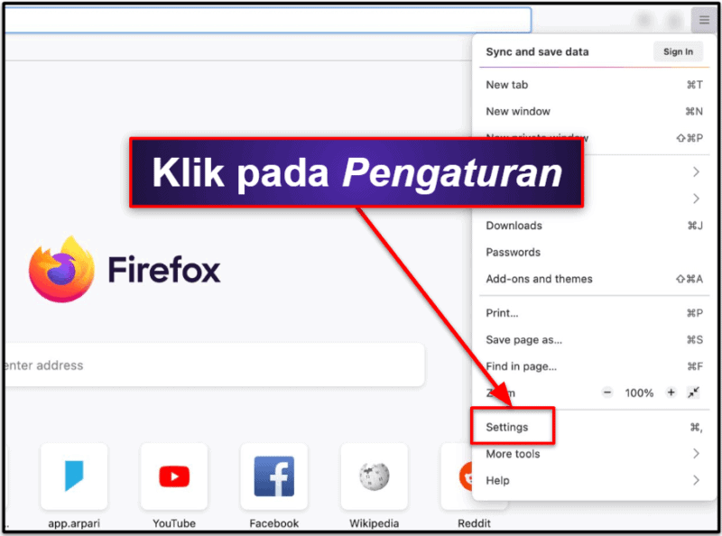Open Passwords menu entry
Image resolution: width=722 pixels, height=536 pixels.
pos(594,253)
